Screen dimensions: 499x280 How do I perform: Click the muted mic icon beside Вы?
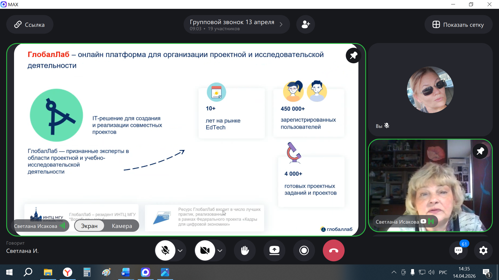387,126
